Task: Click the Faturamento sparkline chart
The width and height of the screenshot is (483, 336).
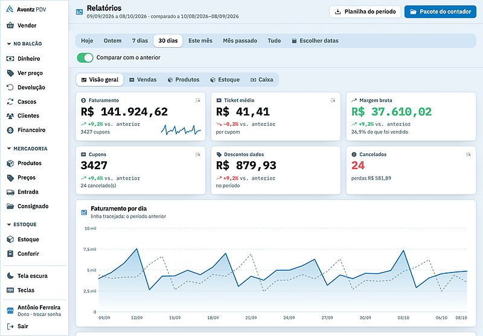Action: 181,130
